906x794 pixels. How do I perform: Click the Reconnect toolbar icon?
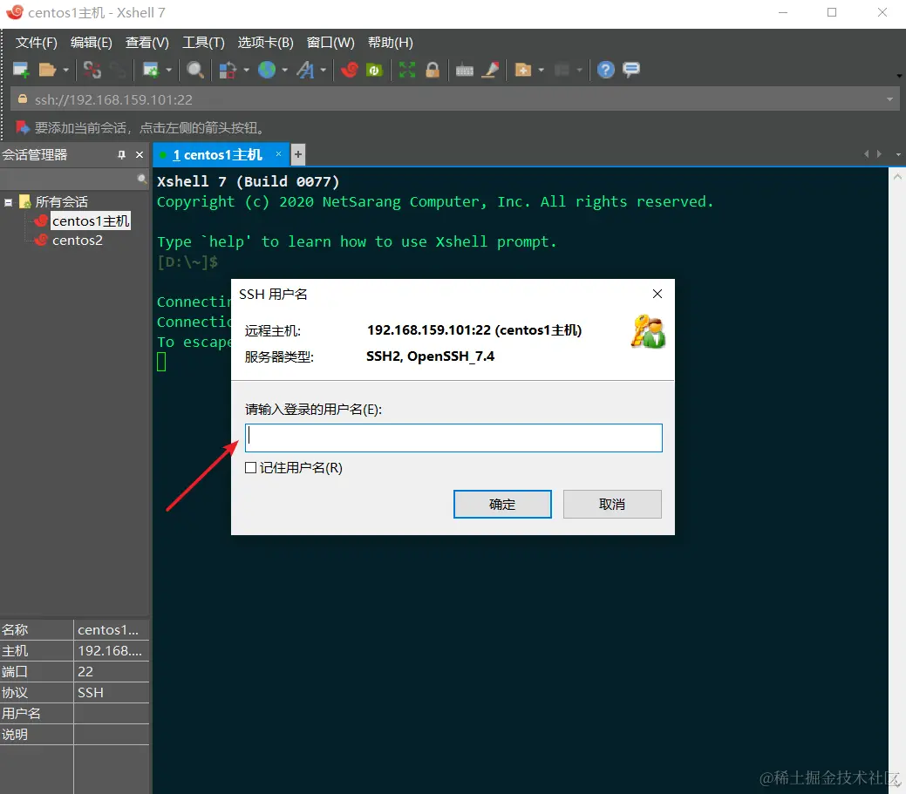118,70
